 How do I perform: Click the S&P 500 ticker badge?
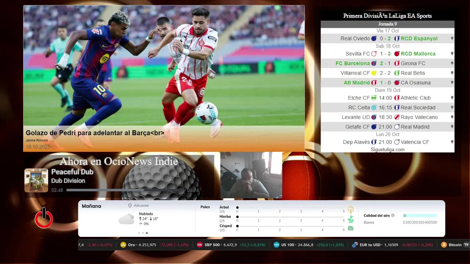pos(200,245)
